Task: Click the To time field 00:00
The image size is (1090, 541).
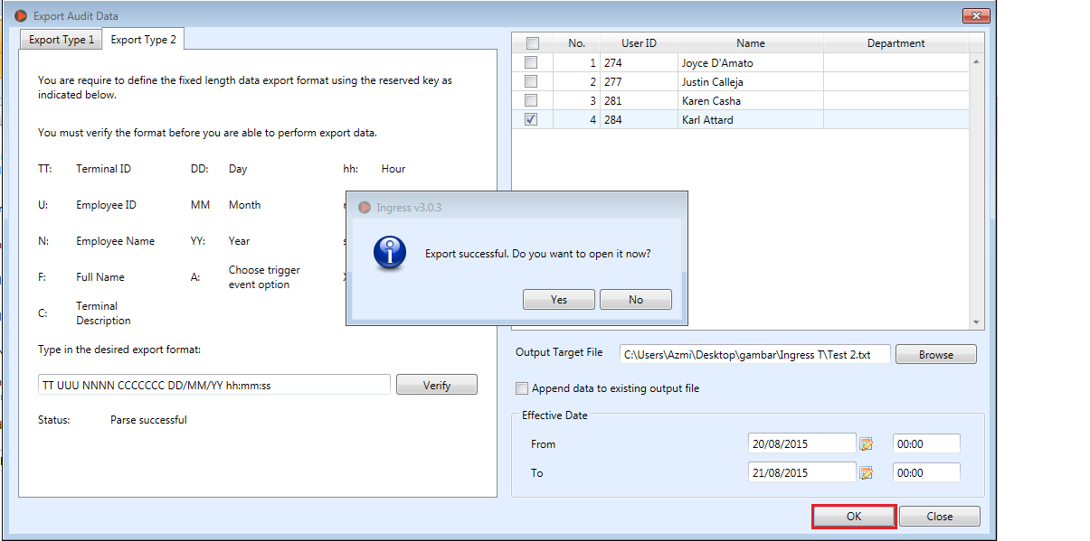Action: [926, 472]
